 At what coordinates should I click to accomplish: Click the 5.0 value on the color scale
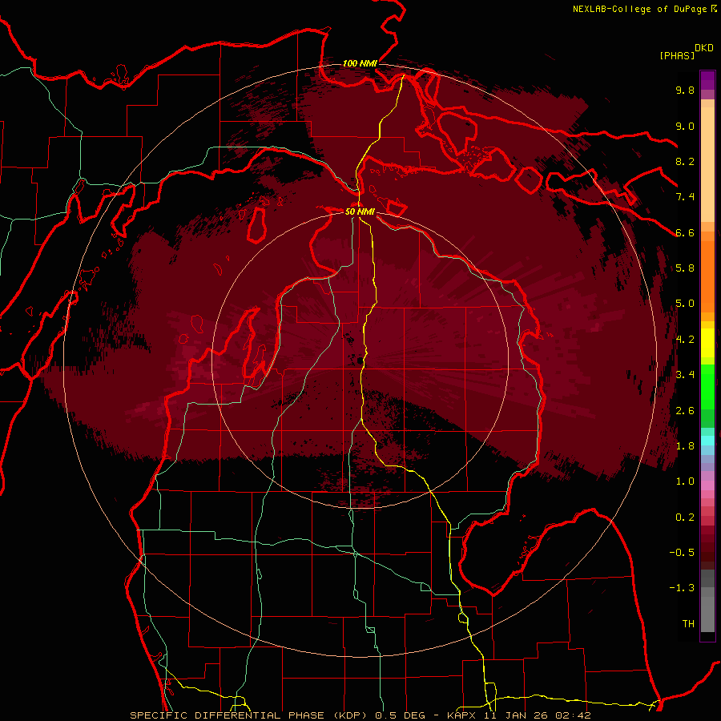pyautogui.click(x=685, y=304)
